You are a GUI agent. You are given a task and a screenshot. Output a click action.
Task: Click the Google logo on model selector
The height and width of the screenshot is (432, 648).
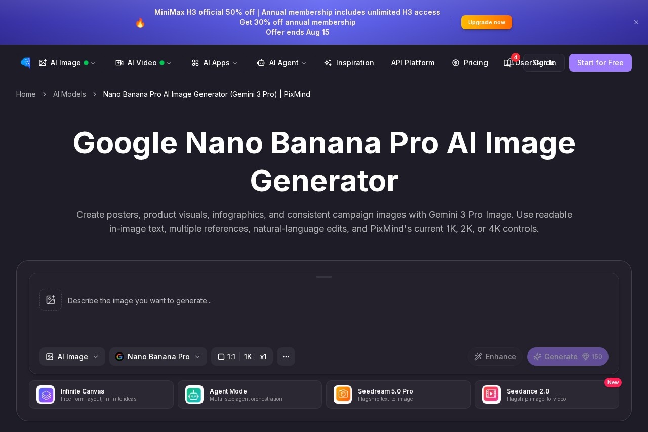pyautogui.click(x=119, y=357)
